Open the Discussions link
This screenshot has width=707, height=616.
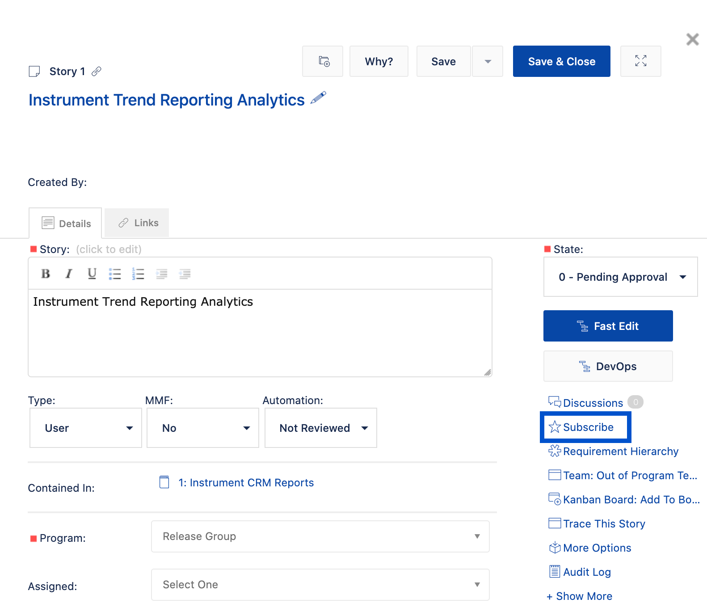(593, 403)
